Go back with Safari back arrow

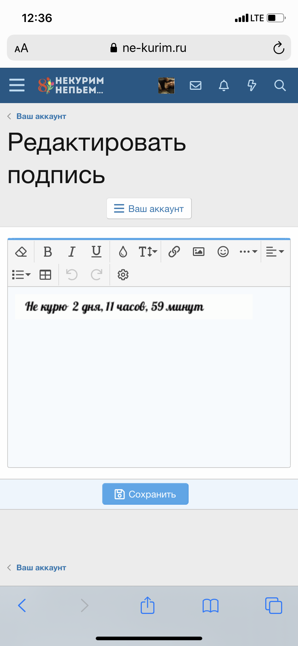[22, 606]
